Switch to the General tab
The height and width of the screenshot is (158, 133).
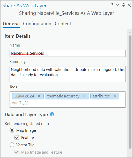pyautogui.click(x=11, y=24)
